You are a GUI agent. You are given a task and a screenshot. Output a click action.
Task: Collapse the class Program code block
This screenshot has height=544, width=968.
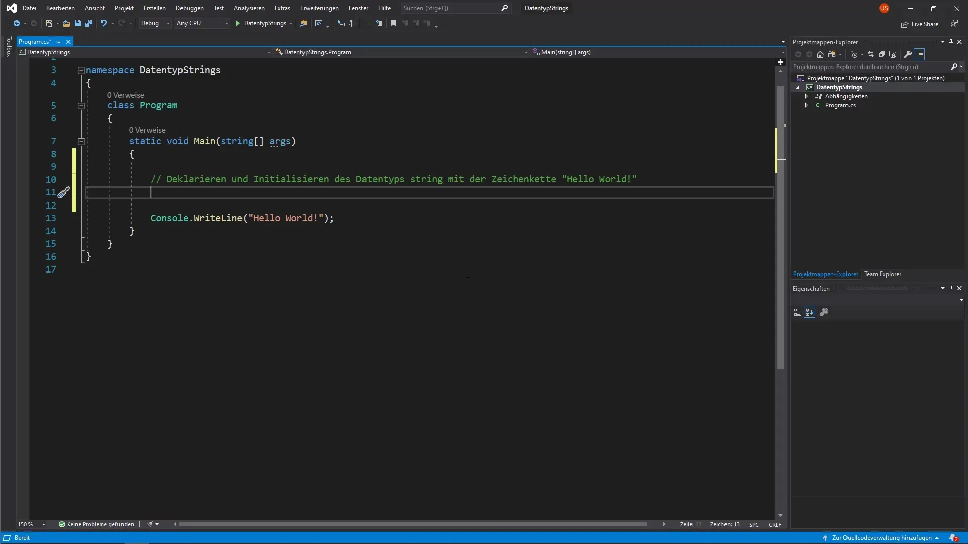81,106
